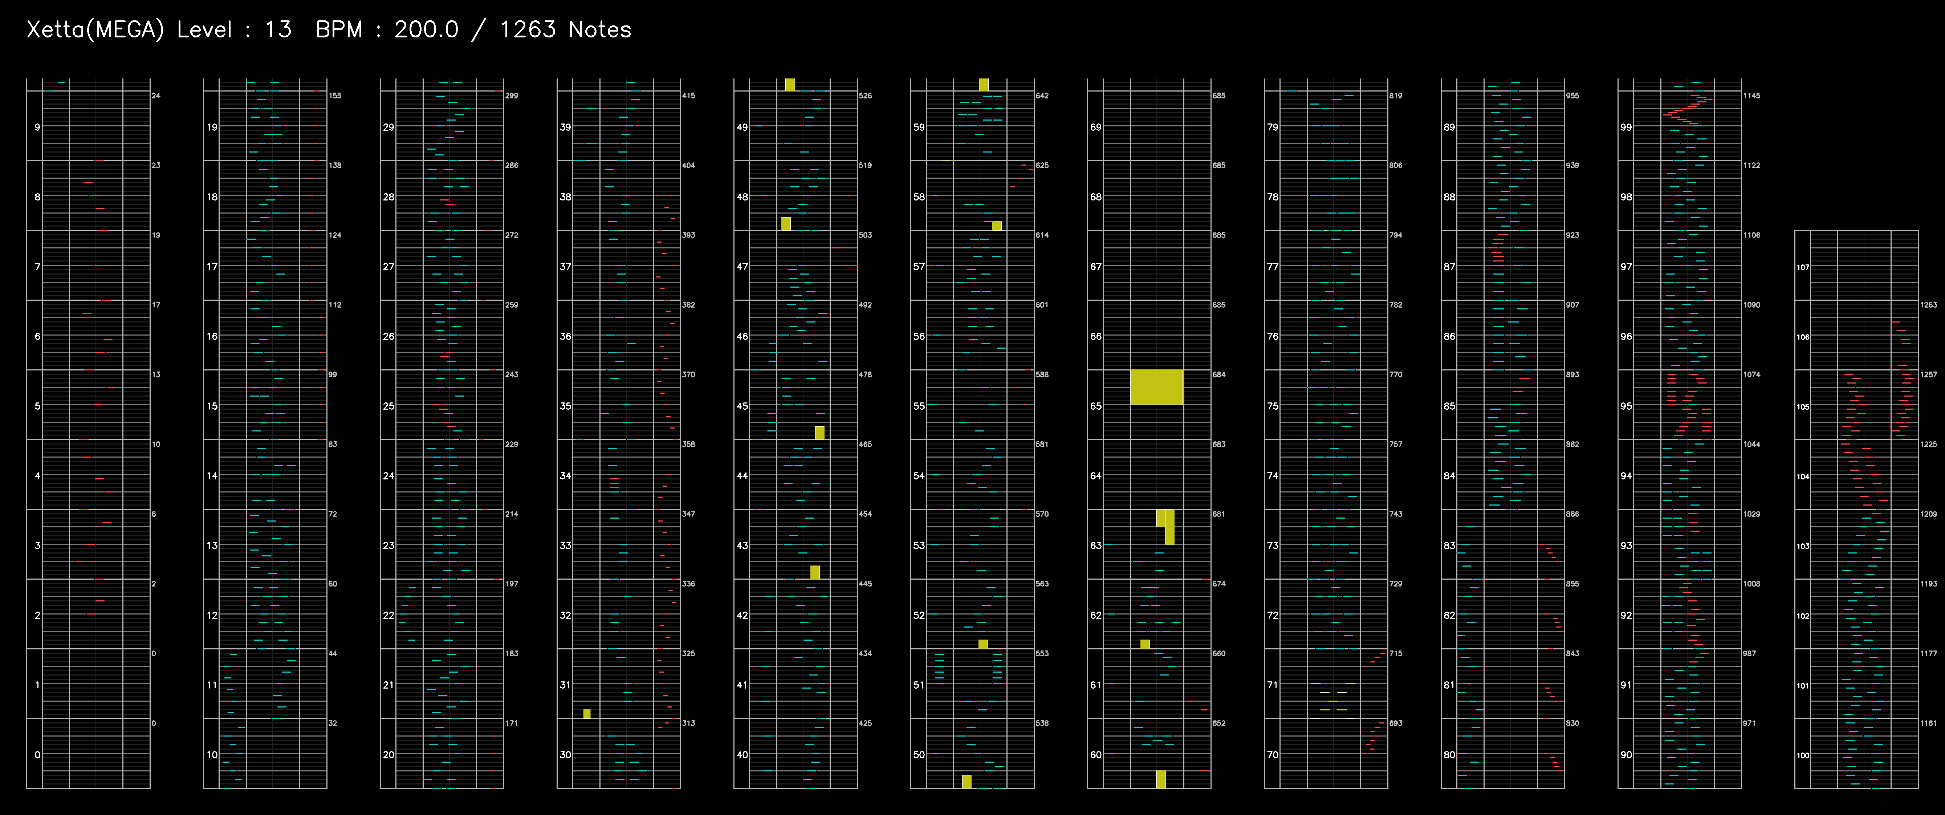Click the cumulative note count "1225"

tap(1928, 444)
